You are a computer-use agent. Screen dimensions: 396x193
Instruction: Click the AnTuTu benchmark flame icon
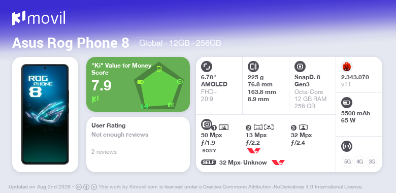coord(347,67)
